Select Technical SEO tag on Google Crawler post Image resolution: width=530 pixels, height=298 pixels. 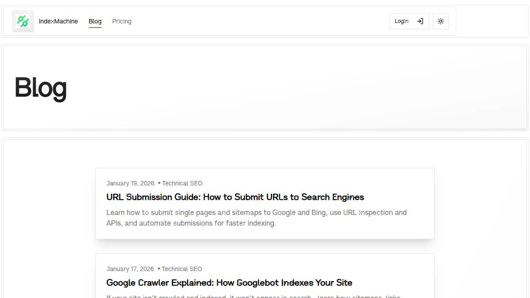tap(182, 269)
